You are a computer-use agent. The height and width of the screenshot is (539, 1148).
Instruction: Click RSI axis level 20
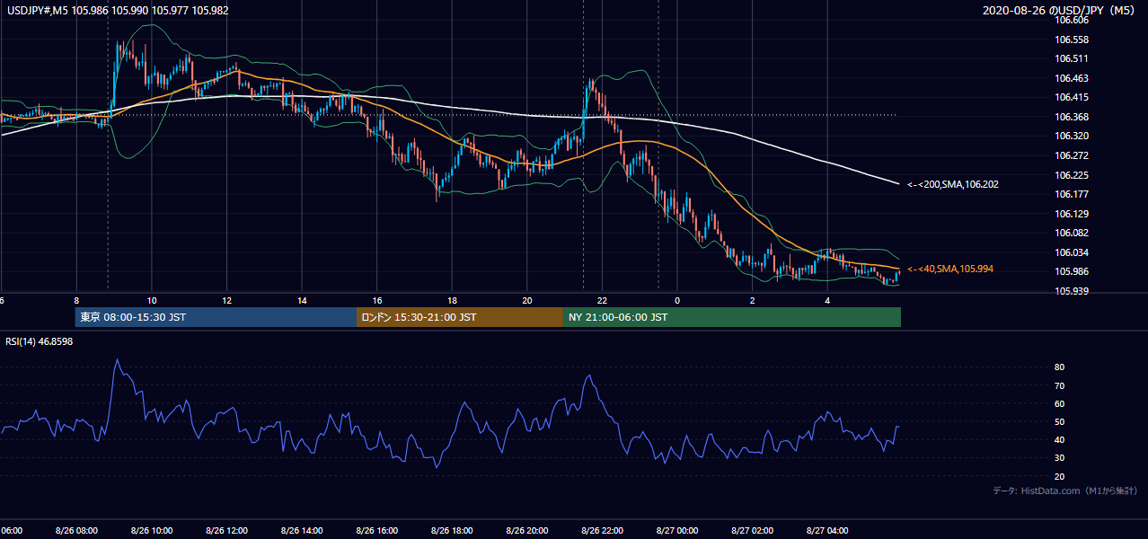point(1060,476)
